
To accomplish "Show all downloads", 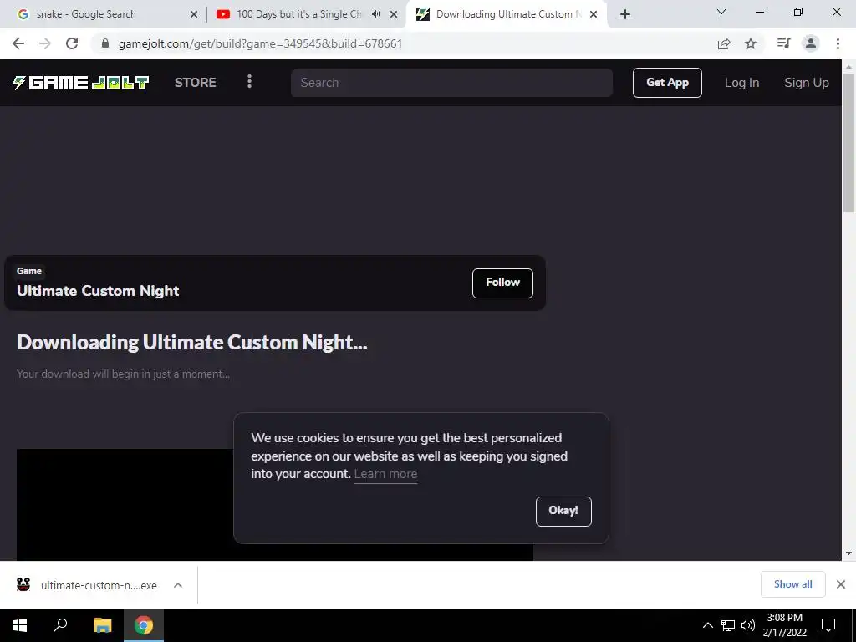I will [792, 584].
